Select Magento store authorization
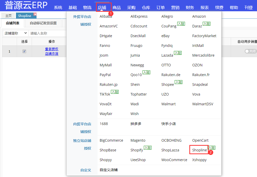The height and width of the screenshot is (177, 257). 138,140
